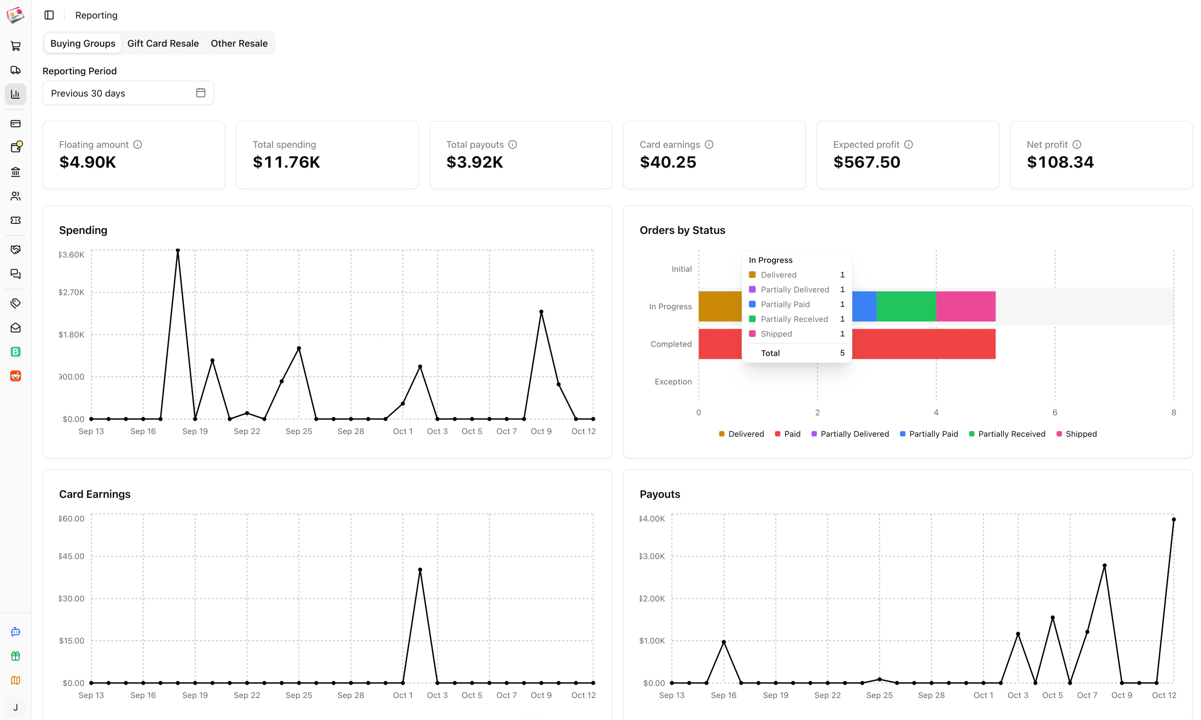Click the Expected profit info icon
Image resolution: width=1201 pixels, height=720 pixels.
[x=909, y=144]
